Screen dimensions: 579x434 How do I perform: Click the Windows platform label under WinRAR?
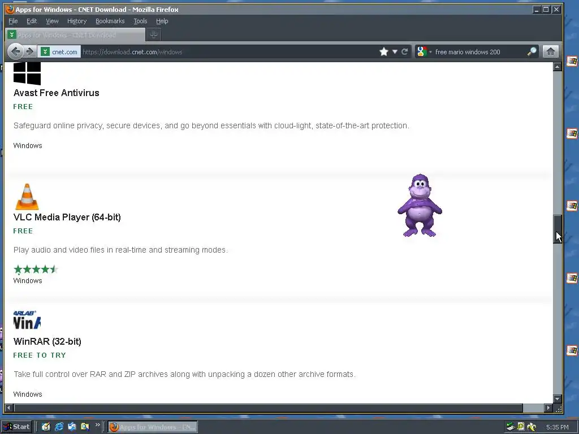click(28, 394)
